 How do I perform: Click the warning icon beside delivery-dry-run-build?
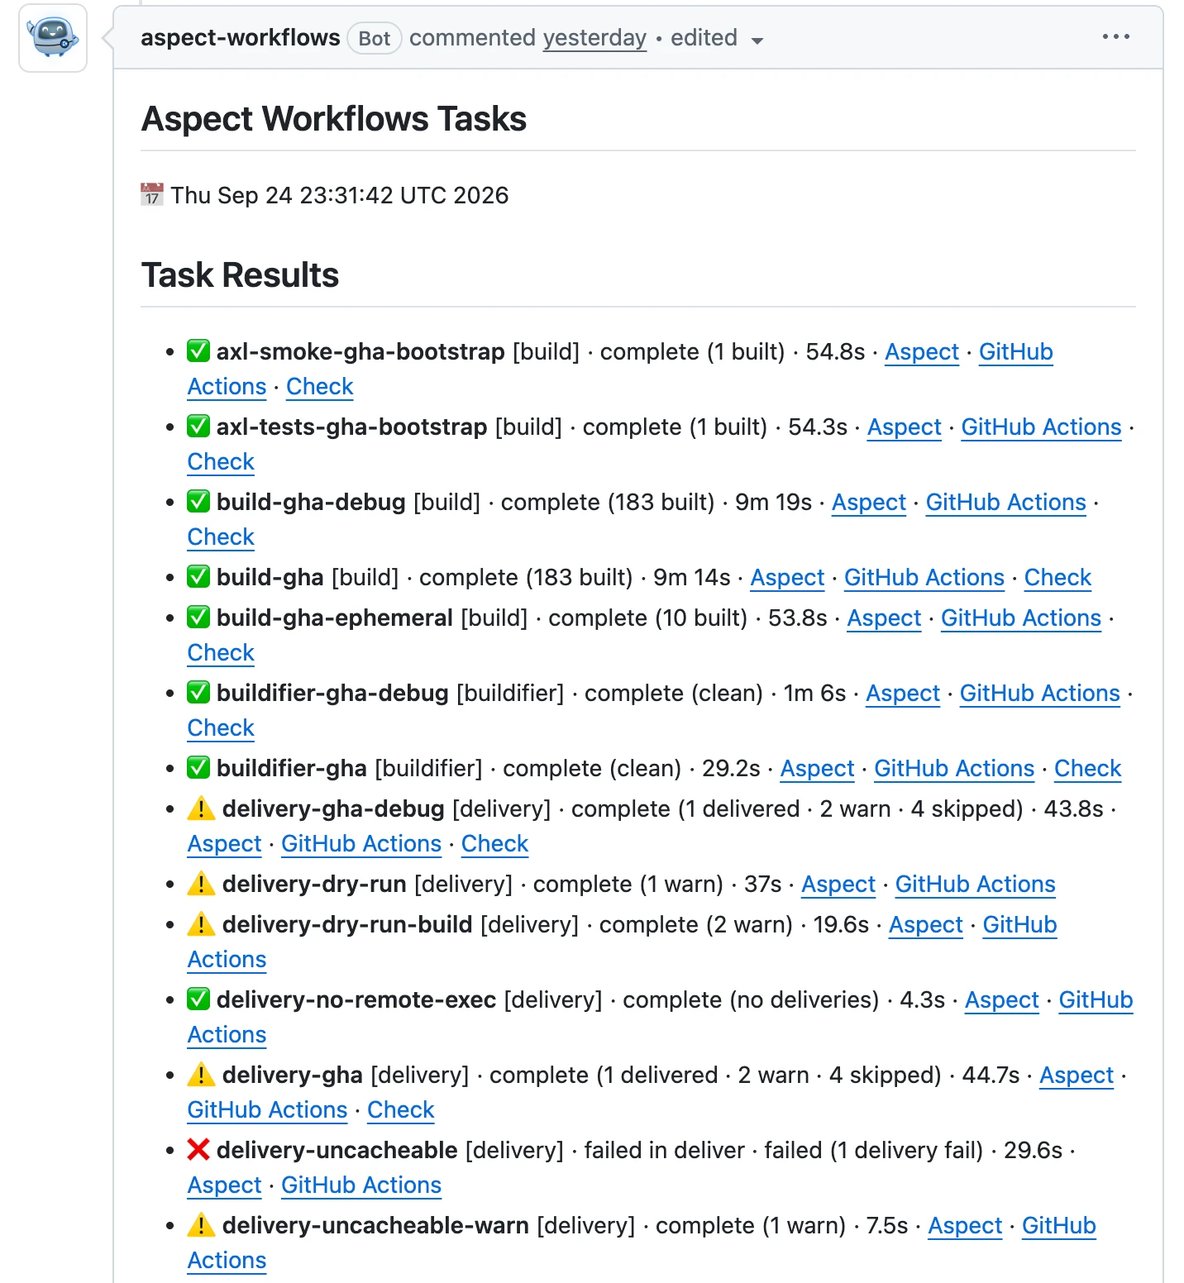coord(201,924)
